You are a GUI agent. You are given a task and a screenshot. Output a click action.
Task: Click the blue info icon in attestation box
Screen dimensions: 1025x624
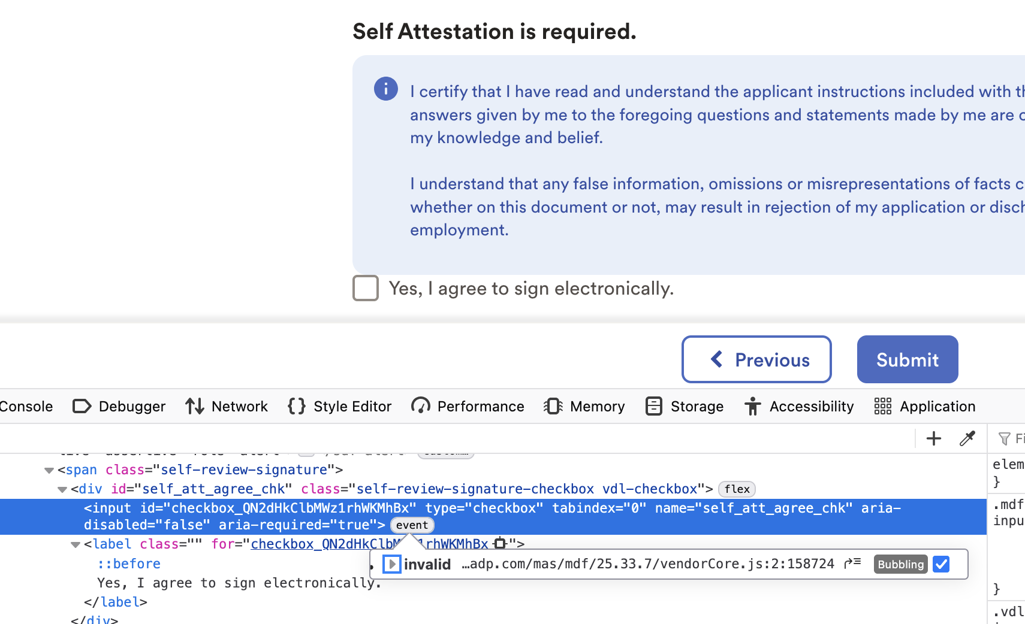pyautogui.click(x=386, y=89)
